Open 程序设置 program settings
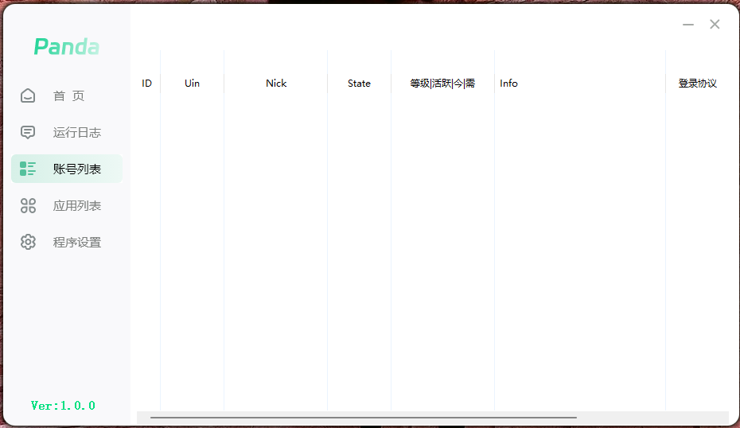 click(x=76, y=243)
